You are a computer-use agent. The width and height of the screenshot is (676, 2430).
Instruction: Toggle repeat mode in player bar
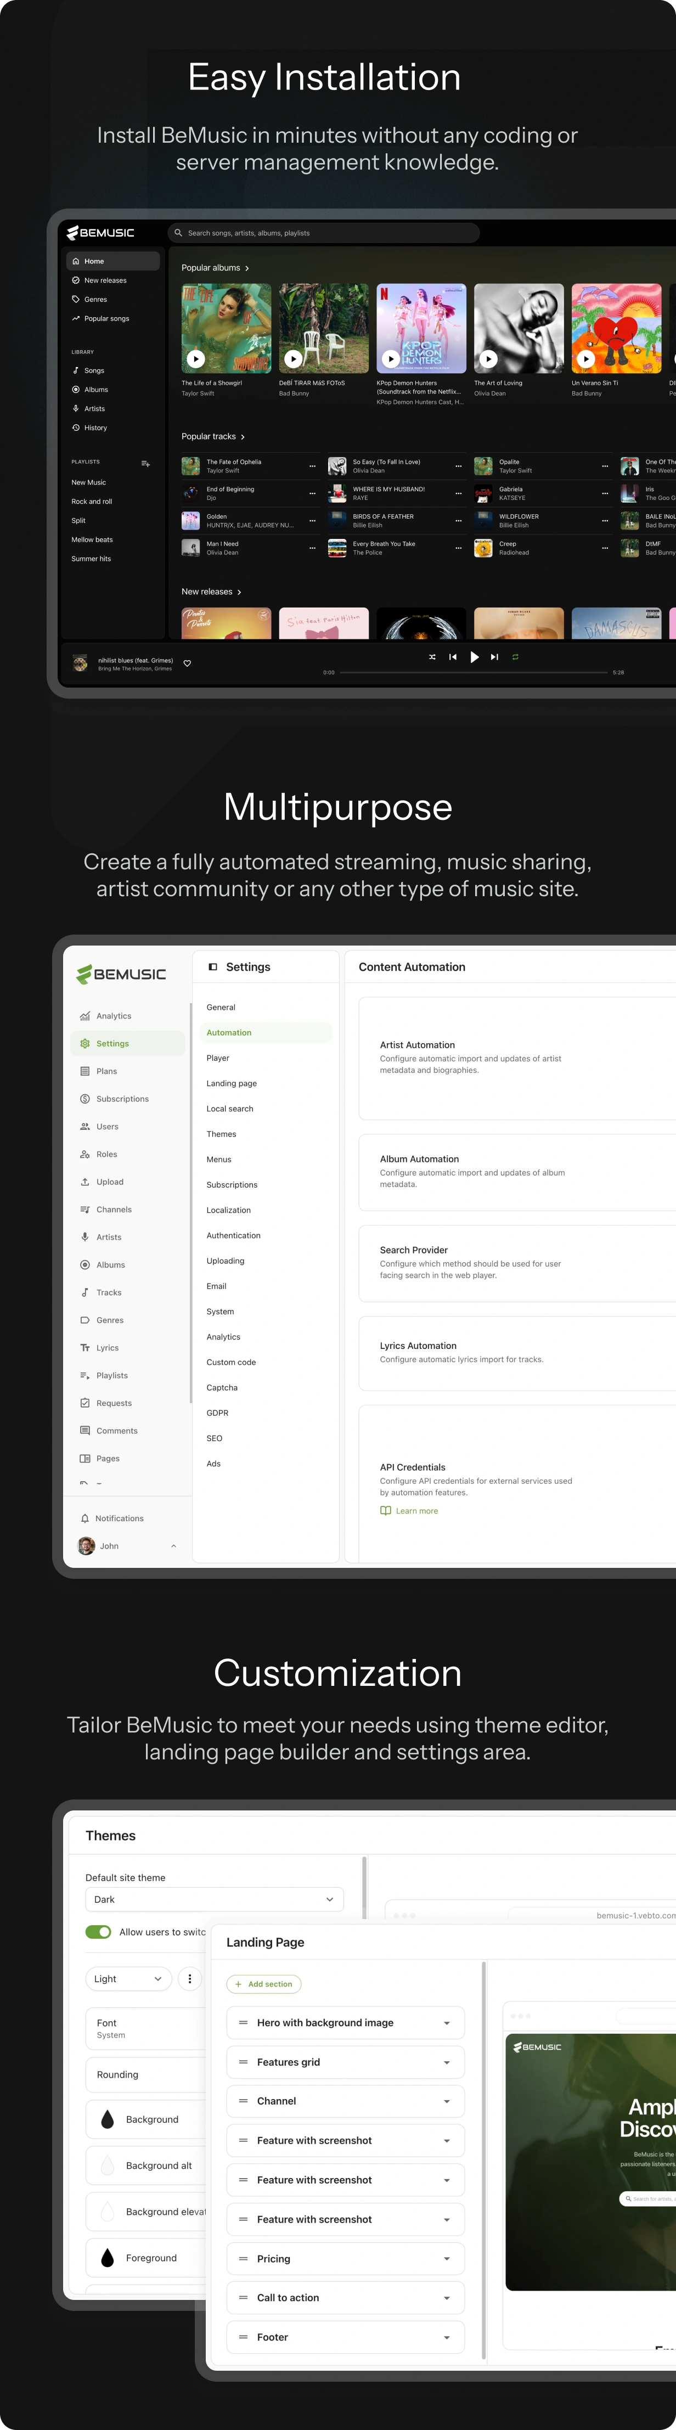515,656
